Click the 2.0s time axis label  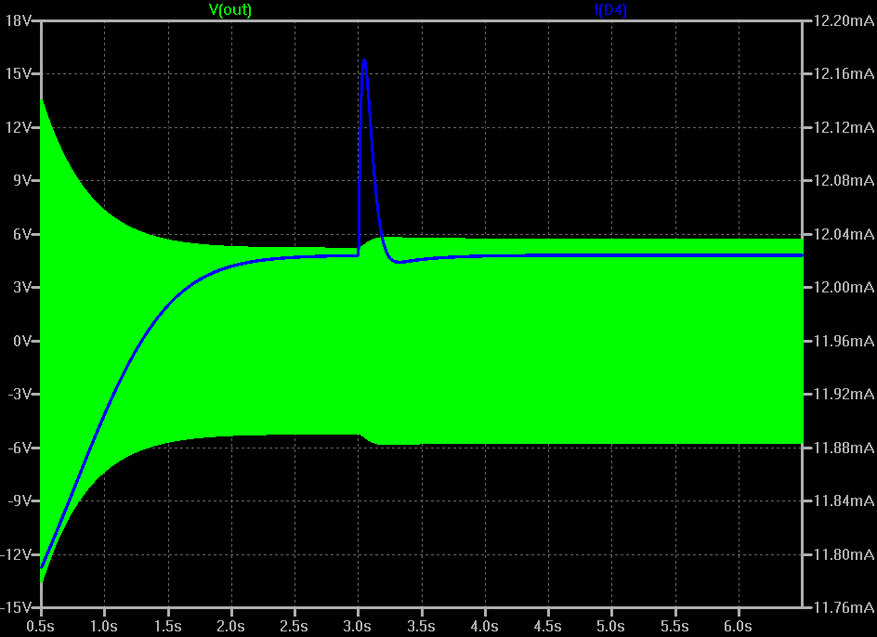click(x=231, y=626)
